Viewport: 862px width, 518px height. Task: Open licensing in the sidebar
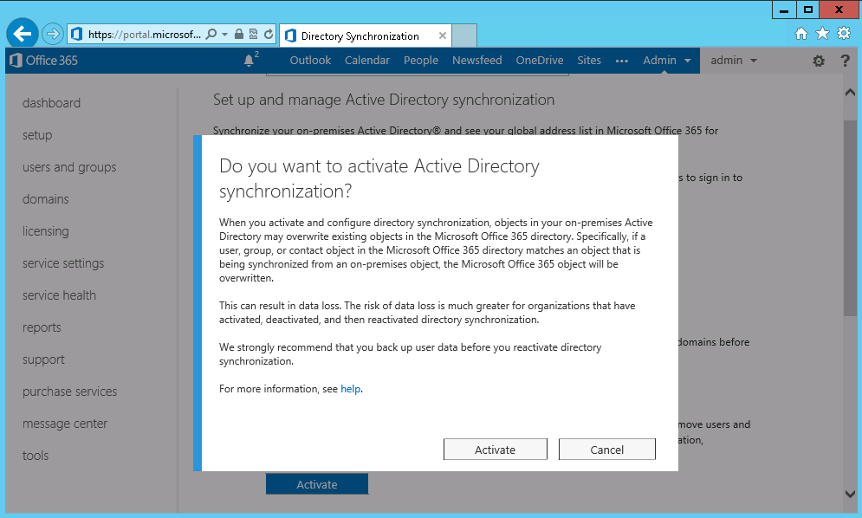click(46, 231)
